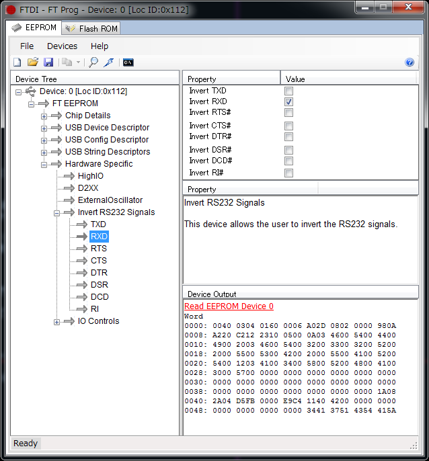The height and width of the screenshot is (461, 429).
Task: Open the File menu
Action: (27, 46)
